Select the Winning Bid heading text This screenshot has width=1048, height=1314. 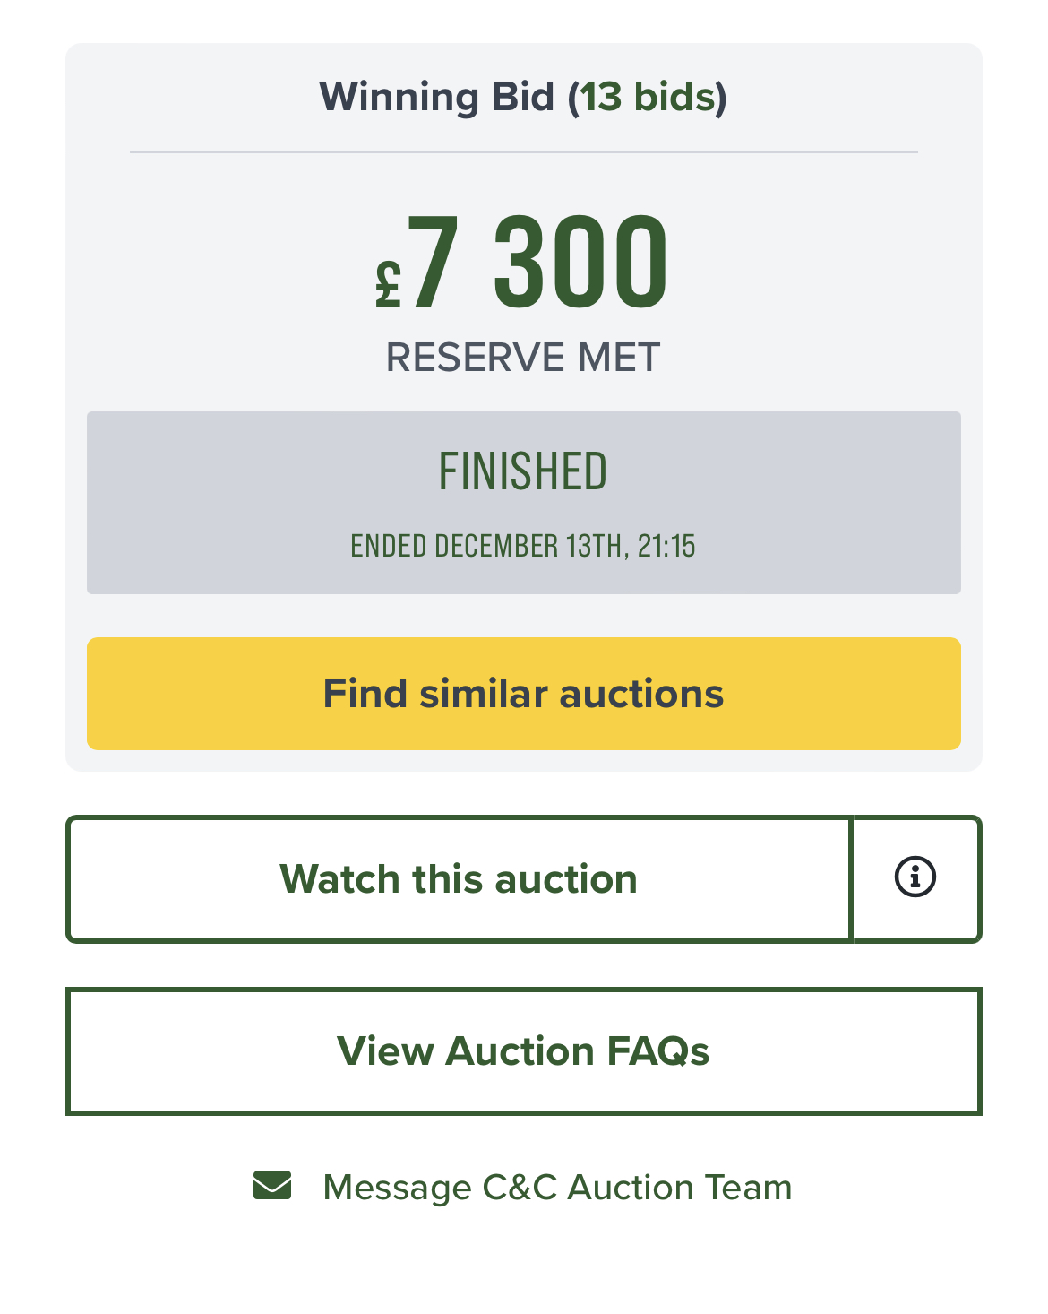tap(436, 97)
